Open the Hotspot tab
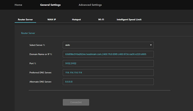This screenshot has width=193, height=111. point(76,20)
